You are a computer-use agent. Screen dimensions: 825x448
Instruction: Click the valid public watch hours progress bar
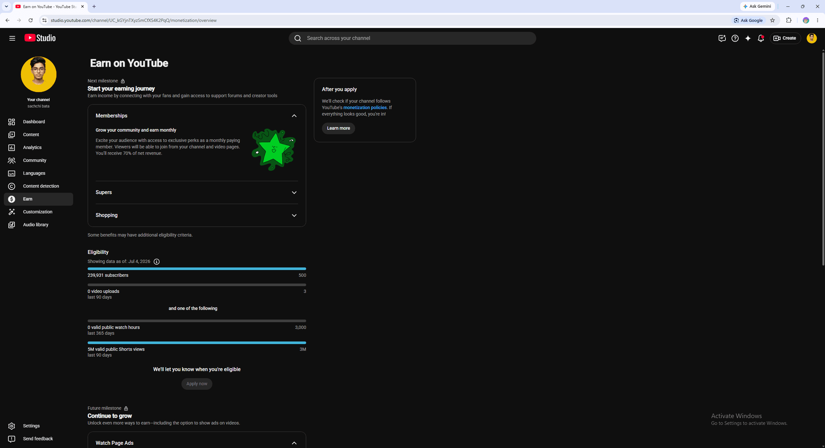click(x=197, y=321)
